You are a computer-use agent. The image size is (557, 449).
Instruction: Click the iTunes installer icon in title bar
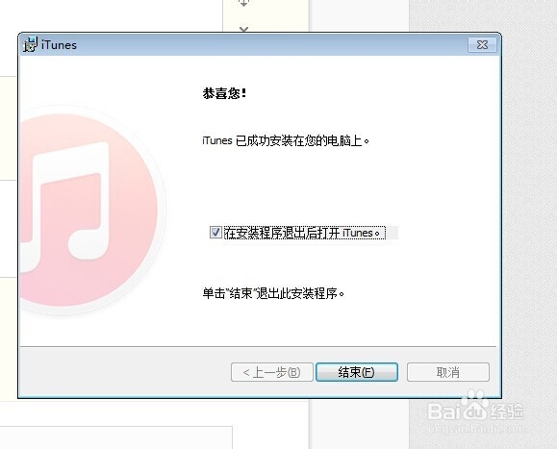click(x=30, y=44)
